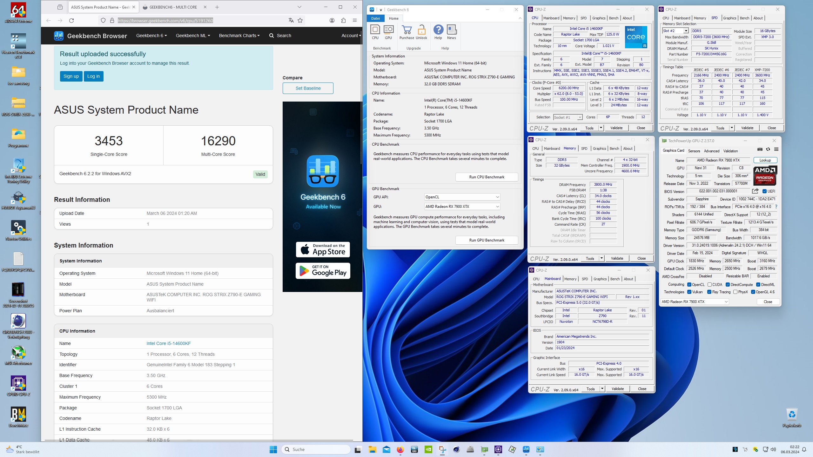Reload the browser page
This screenshot has width=813, height=457.
point(71,21)
